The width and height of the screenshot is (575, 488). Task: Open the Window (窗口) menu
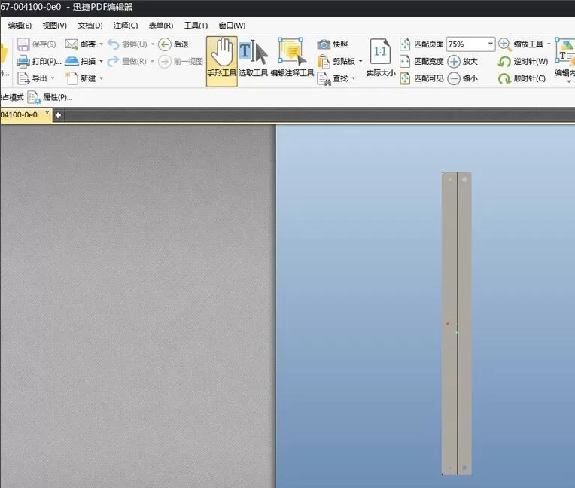pyautogui.click(x=232, y=26)
